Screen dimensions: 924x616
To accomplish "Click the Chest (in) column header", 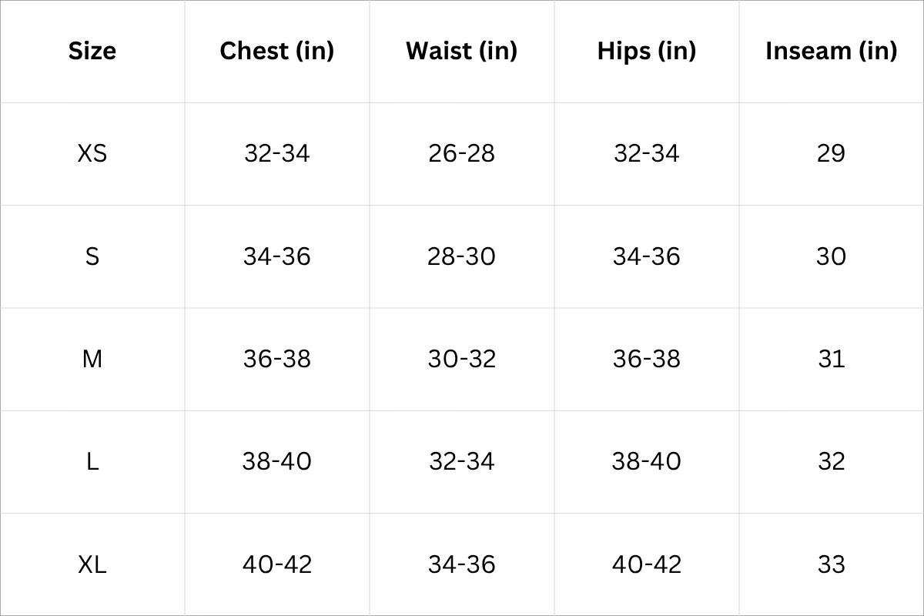I will (277, 51).
